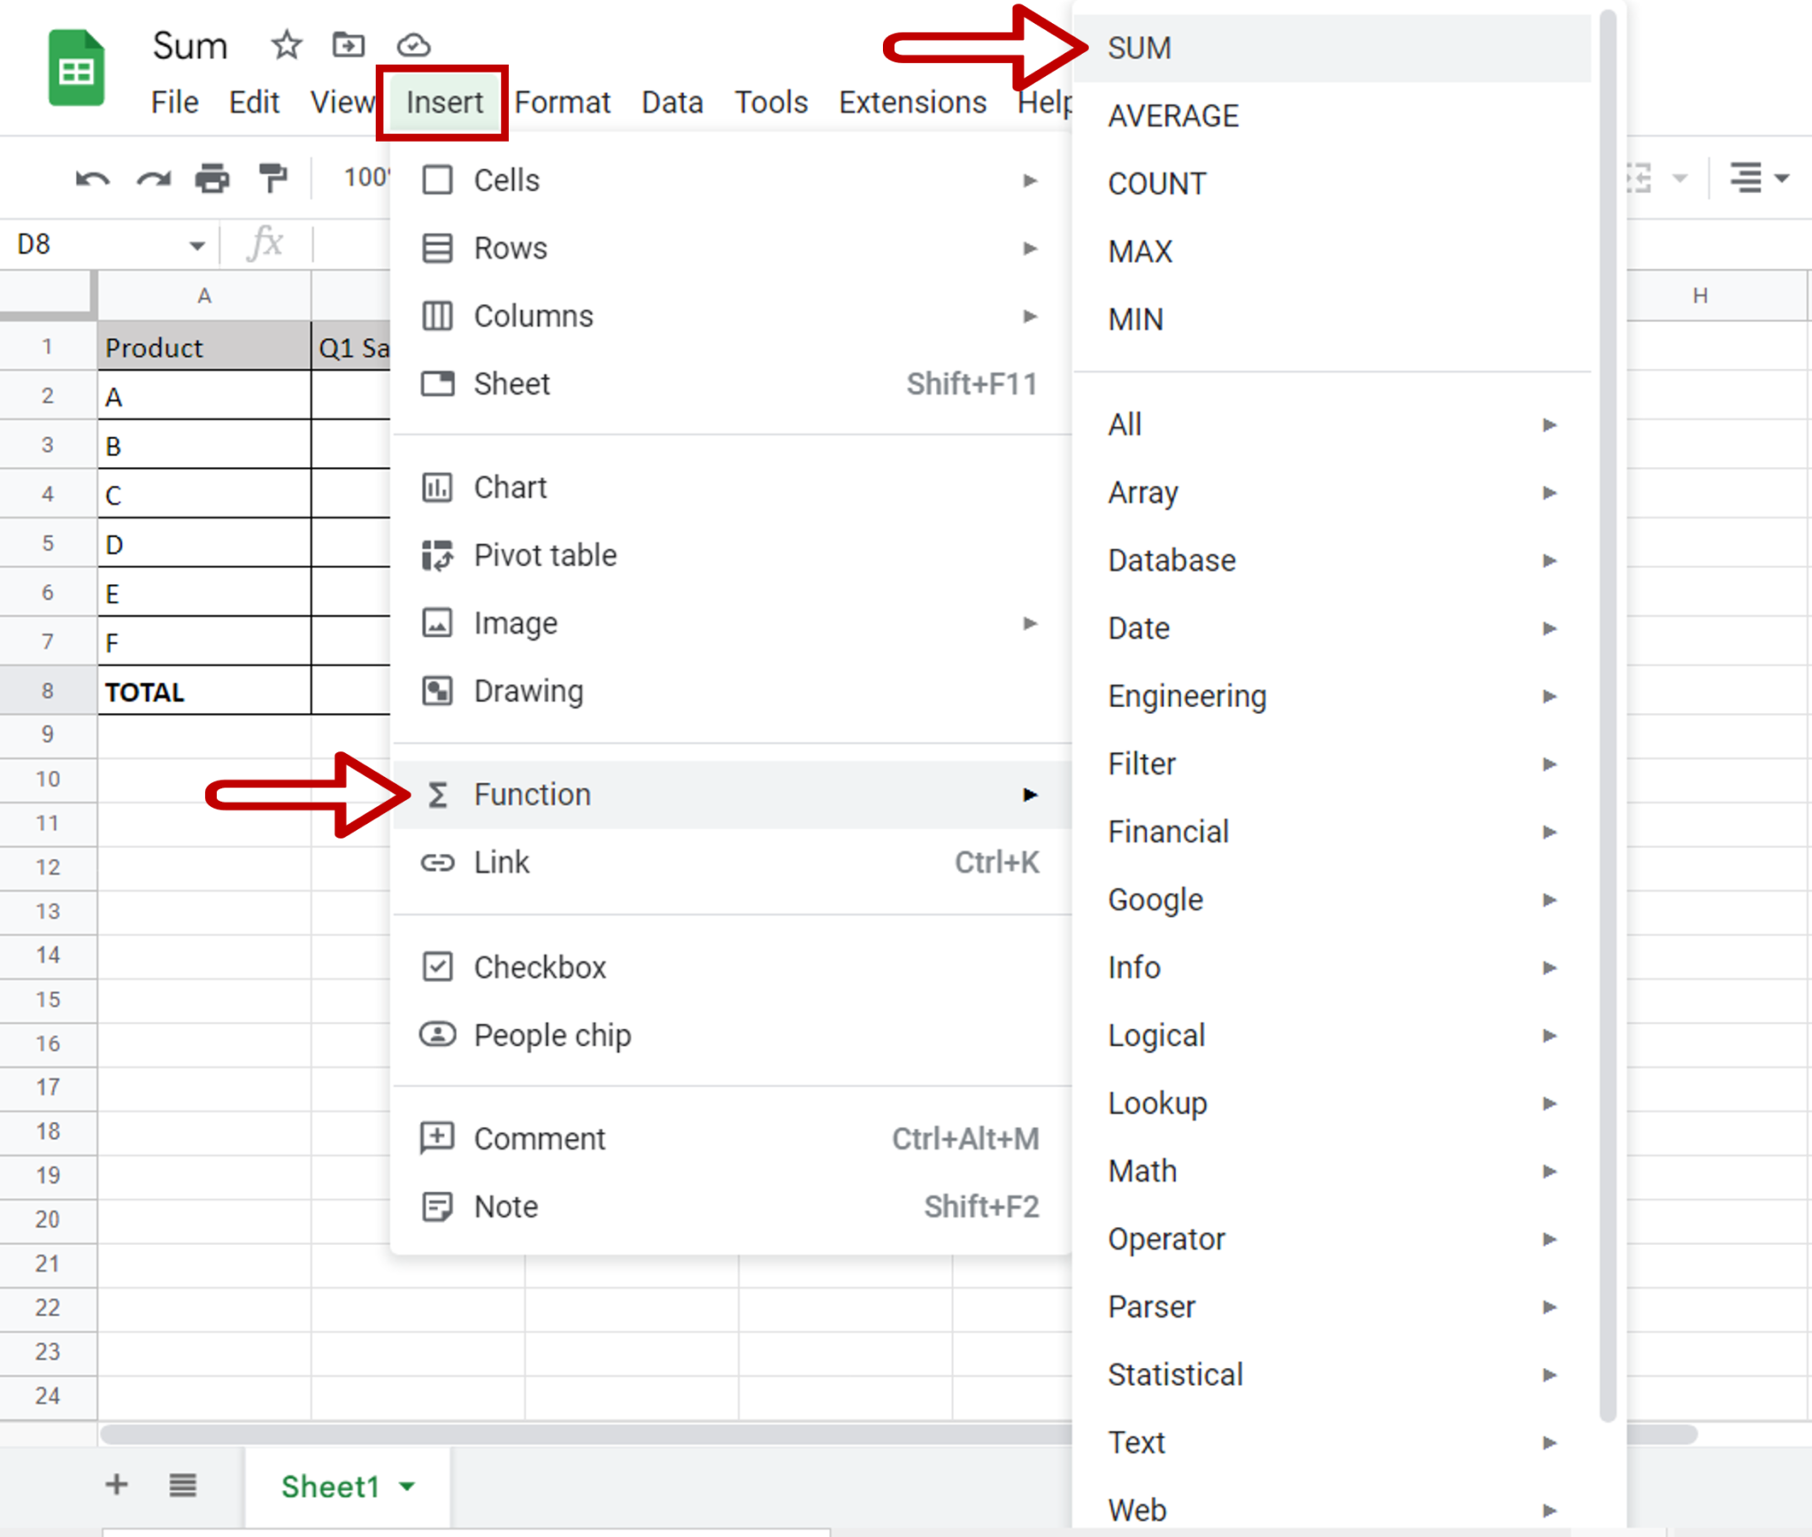Check the cloud save status icon
The height and width of the screenshot is (1537, 1812).
tap(412, 45)
